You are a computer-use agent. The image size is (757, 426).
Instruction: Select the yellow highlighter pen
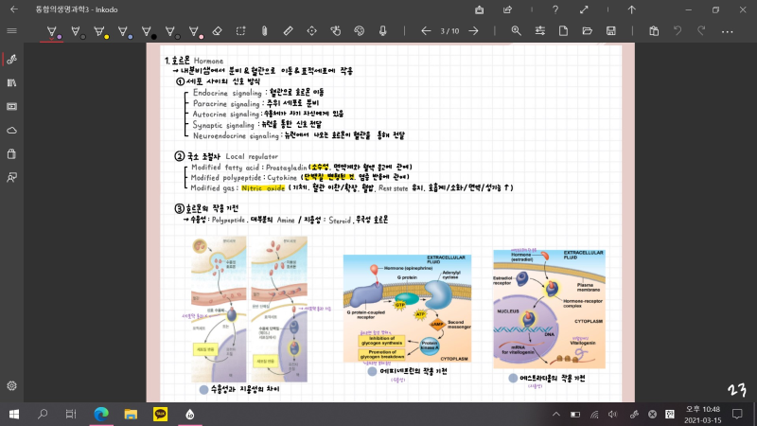coord(100,32)
